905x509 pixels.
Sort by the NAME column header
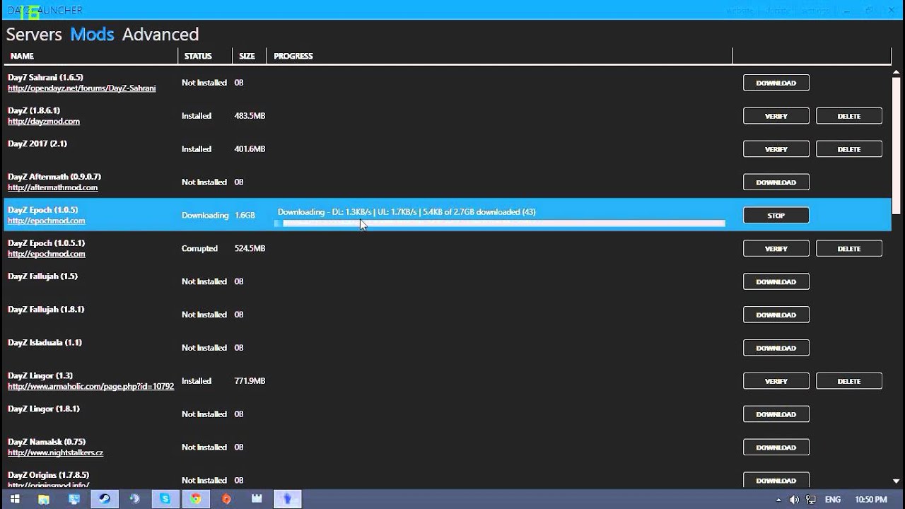point(22,56)
